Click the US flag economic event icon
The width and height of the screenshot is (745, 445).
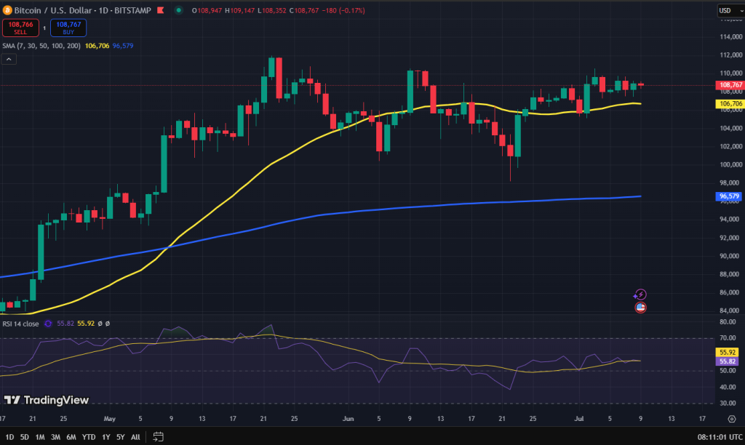point(640,308)
